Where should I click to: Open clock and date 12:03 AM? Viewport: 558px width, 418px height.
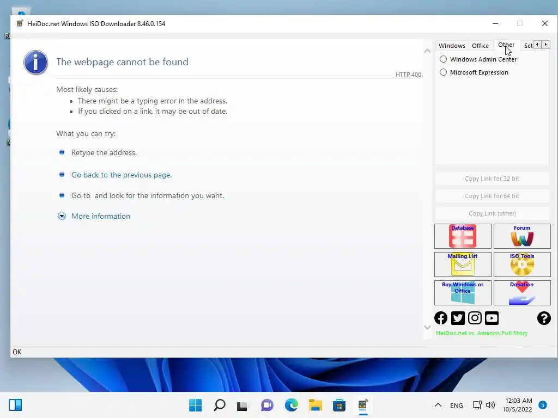pyautogui.click(x=518, y=405)
